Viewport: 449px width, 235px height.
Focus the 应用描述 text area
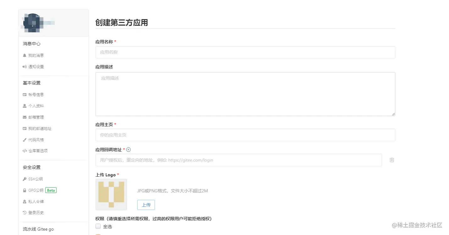[245, 94]
